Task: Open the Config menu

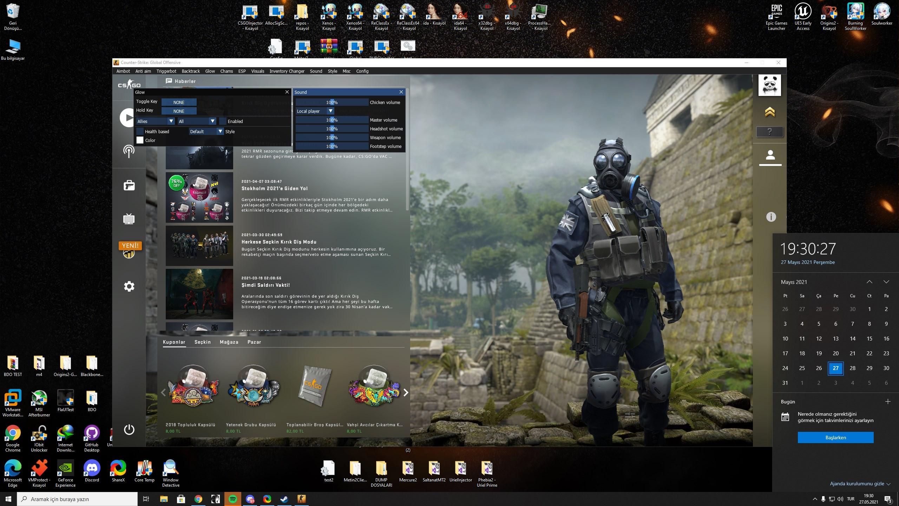Action: coord(362,71)
